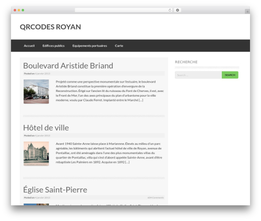261x221 pixels.
Task: Click the yellow minimize window button
Action: (19, 10)
